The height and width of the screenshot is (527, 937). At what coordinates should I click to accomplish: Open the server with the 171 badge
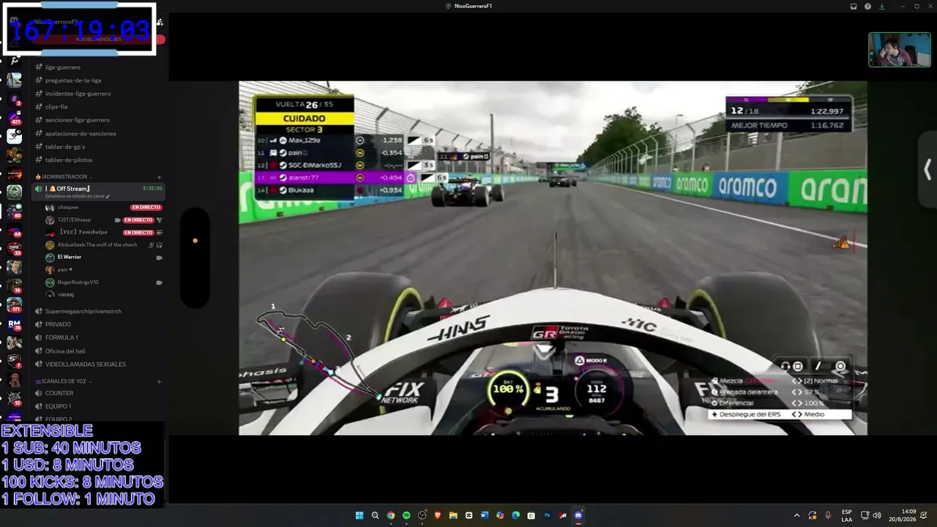[x=15, y=304]
